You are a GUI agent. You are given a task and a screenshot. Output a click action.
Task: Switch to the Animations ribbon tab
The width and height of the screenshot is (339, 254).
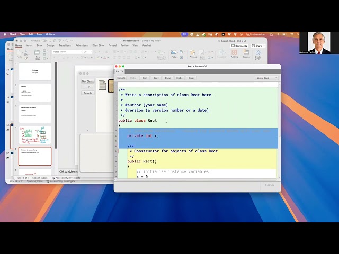click(82, 46)
